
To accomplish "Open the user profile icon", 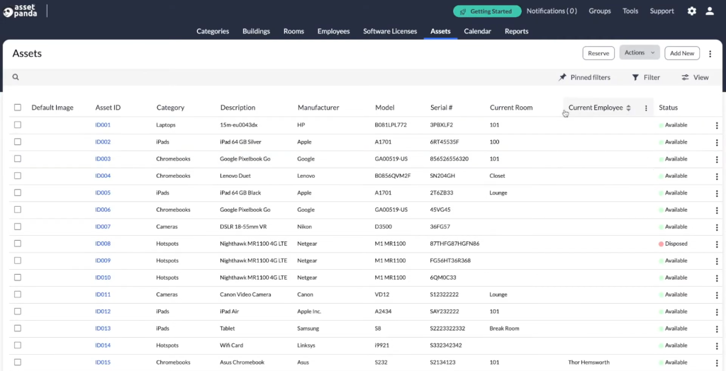I will click(710, 11).
